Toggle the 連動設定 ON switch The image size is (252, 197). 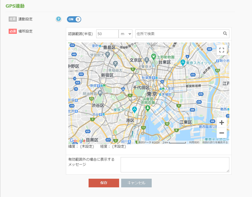point(74,19)
